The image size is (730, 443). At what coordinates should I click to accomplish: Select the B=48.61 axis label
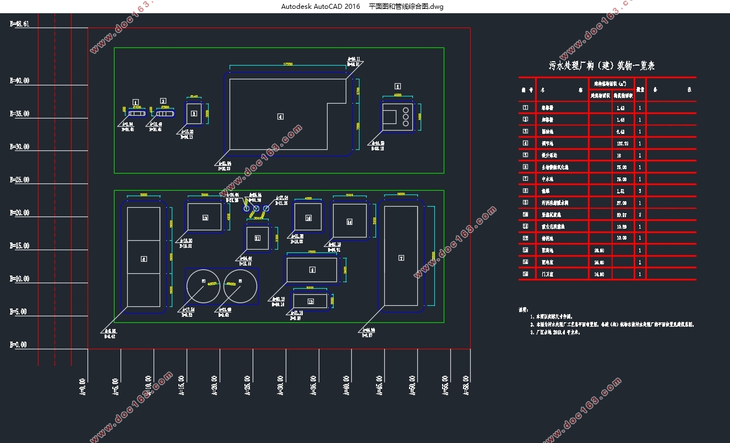19,24
